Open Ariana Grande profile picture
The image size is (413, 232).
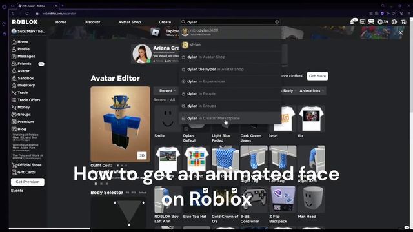click(142, 54)
